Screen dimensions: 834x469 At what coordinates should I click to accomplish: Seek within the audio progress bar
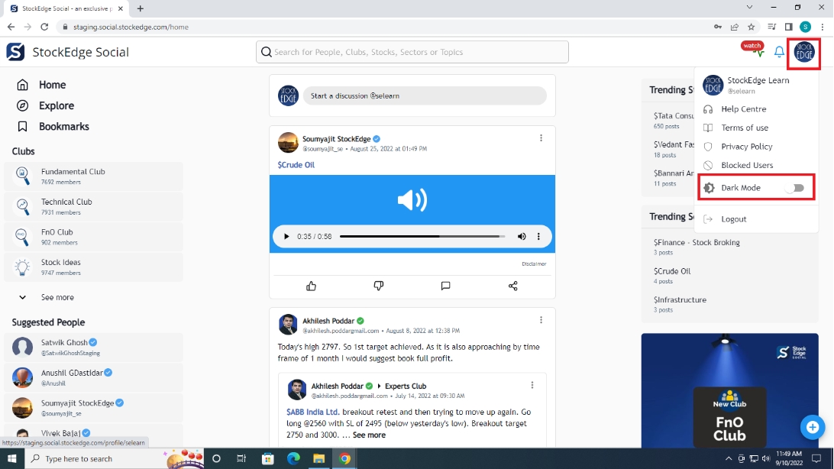[x=422, y=237]
